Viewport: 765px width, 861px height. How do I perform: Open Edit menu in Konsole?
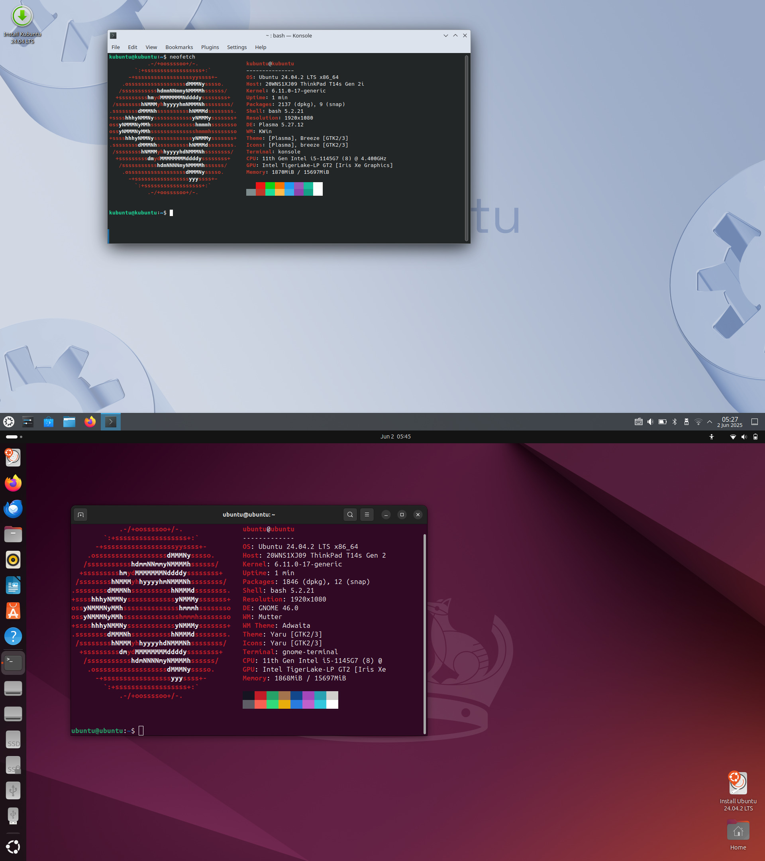pos(132,47)
